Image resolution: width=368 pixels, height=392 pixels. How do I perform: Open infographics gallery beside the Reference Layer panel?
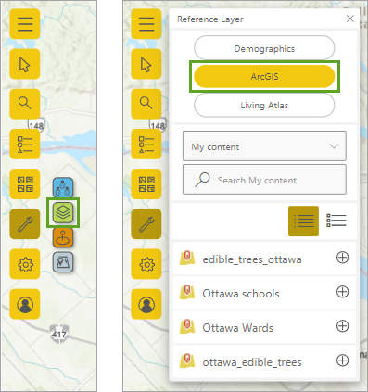[146, 183]
